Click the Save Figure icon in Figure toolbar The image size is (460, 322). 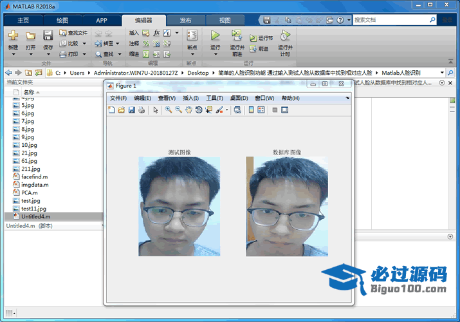tap(131, 109)
